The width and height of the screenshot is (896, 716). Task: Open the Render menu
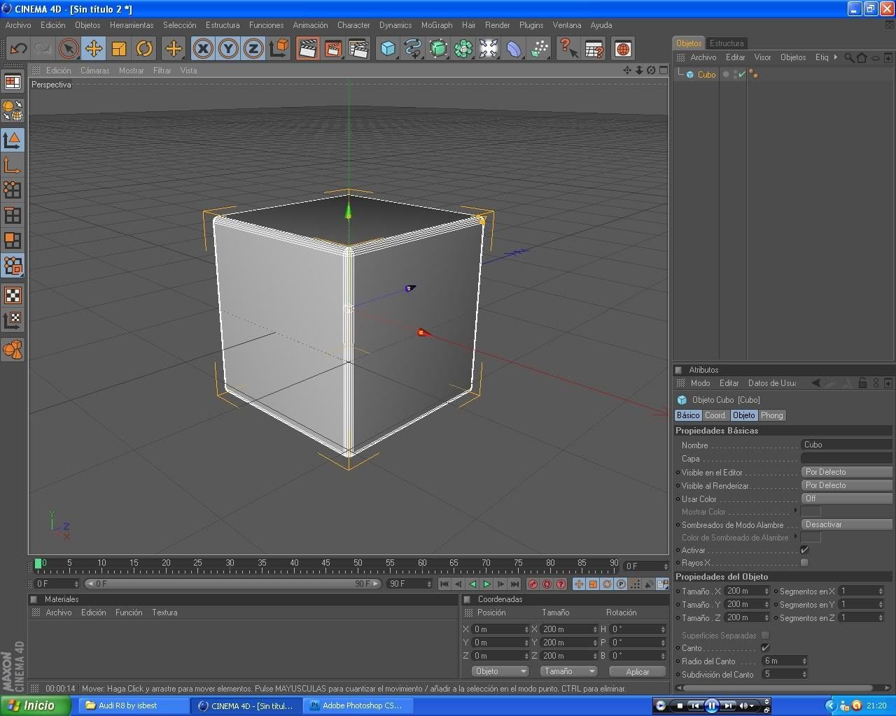[497, 25]
